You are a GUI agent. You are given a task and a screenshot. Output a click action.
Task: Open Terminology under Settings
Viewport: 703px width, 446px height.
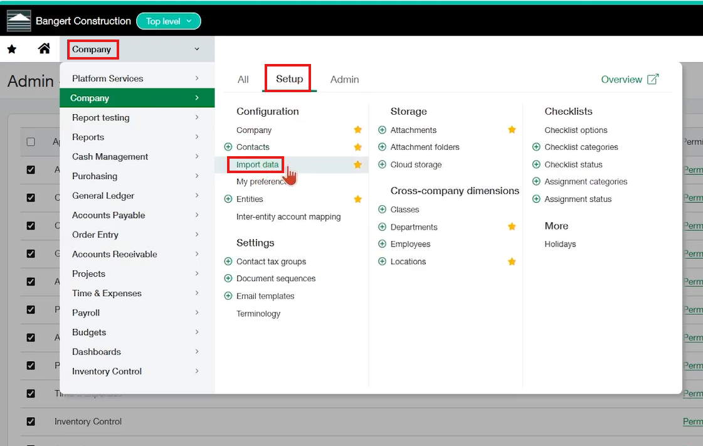(x=258, y=314)
